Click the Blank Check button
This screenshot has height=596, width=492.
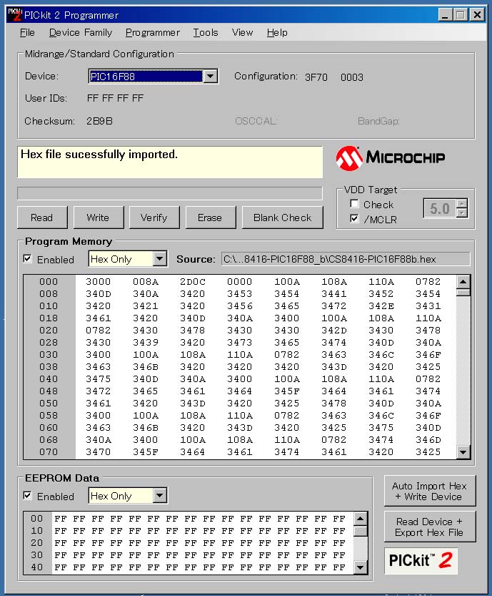coord(282,218)
